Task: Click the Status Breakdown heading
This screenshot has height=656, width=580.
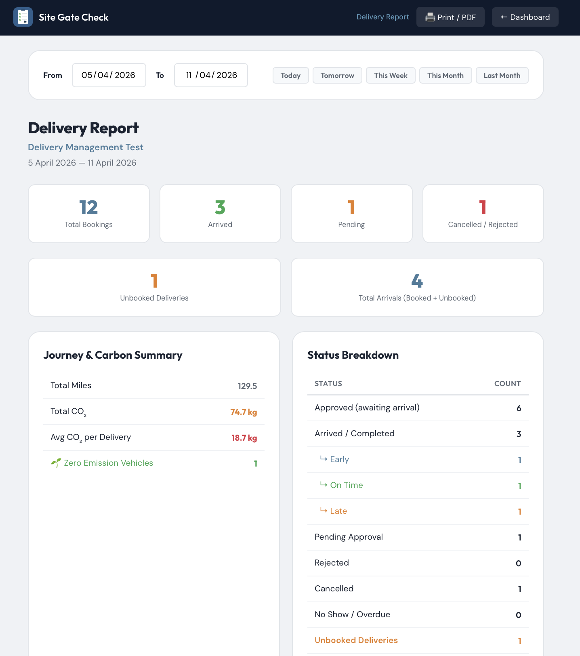Action: click(353, 355)
